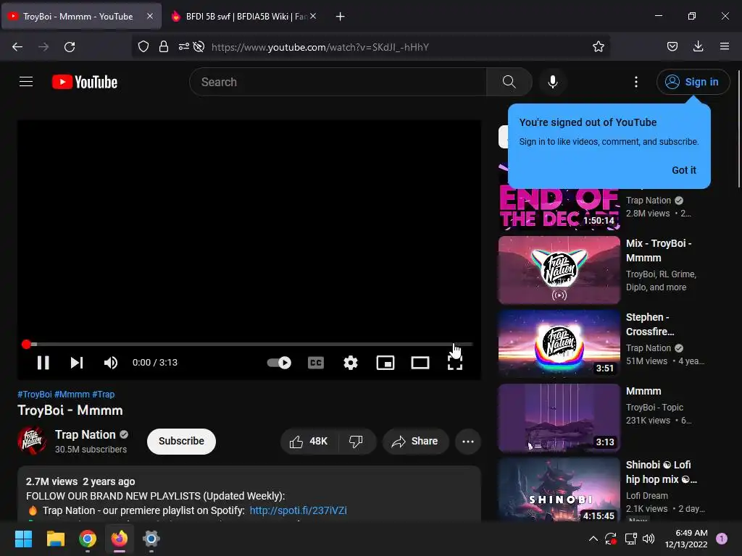Open more actions ellipsis menu
Image resolution: width=742 pixels, height=556 pixels.
(468, 441)
